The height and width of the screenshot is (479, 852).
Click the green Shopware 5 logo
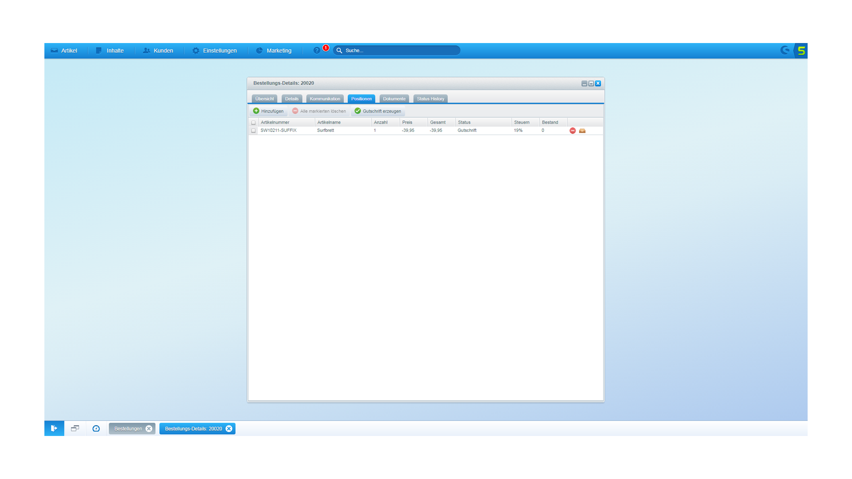[801, 51]
